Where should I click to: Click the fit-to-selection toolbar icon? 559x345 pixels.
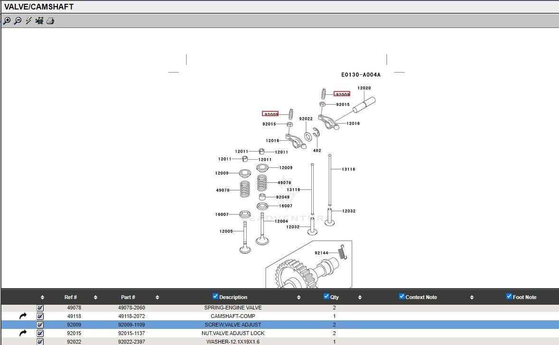(x=39, y=21)
